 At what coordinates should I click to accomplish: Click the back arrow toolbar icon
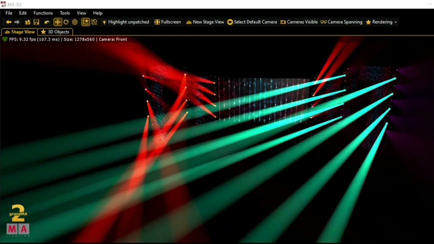point(9,22)
